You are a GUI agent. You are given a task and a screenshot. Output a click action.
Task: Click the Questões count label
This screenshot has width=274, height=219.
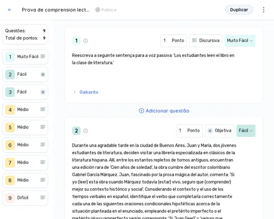[15, 31]
